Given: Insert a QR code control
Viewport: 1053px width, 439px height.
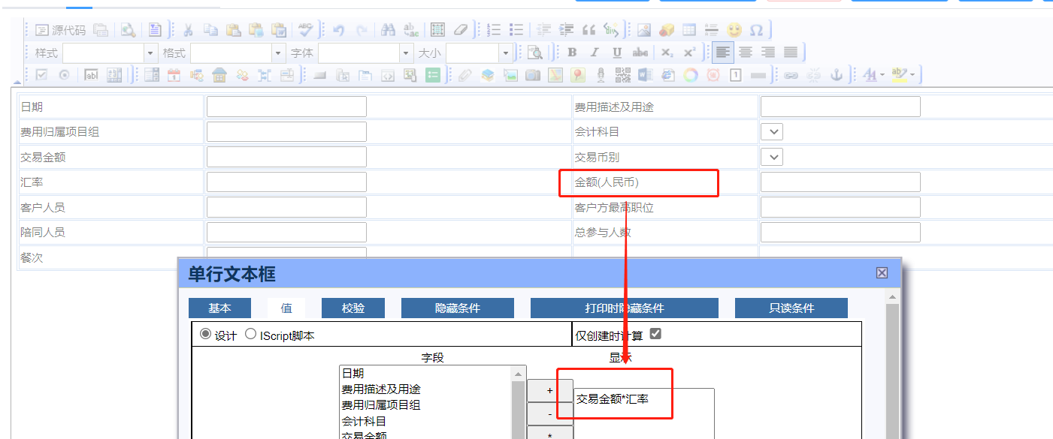Looking at the screenshot, I should click(623, 75).
